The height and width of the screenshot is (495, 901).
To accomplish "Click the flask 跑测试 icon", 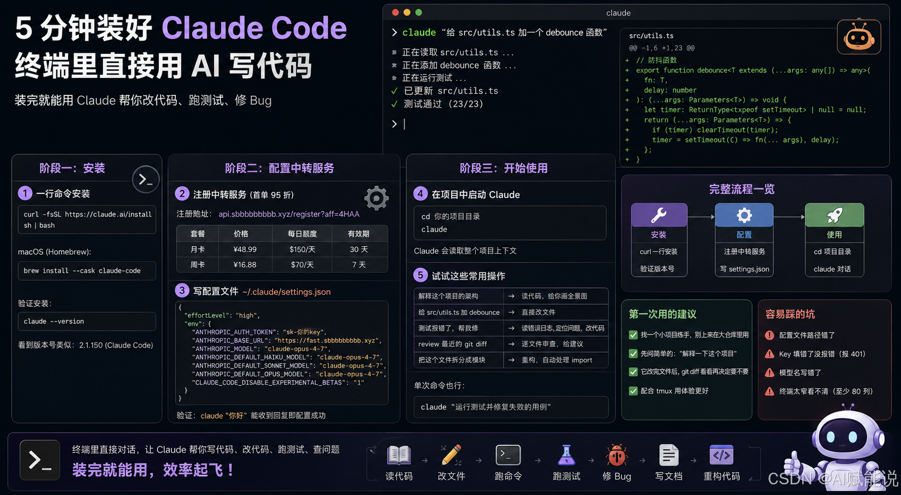I will [x=566, y=455].
